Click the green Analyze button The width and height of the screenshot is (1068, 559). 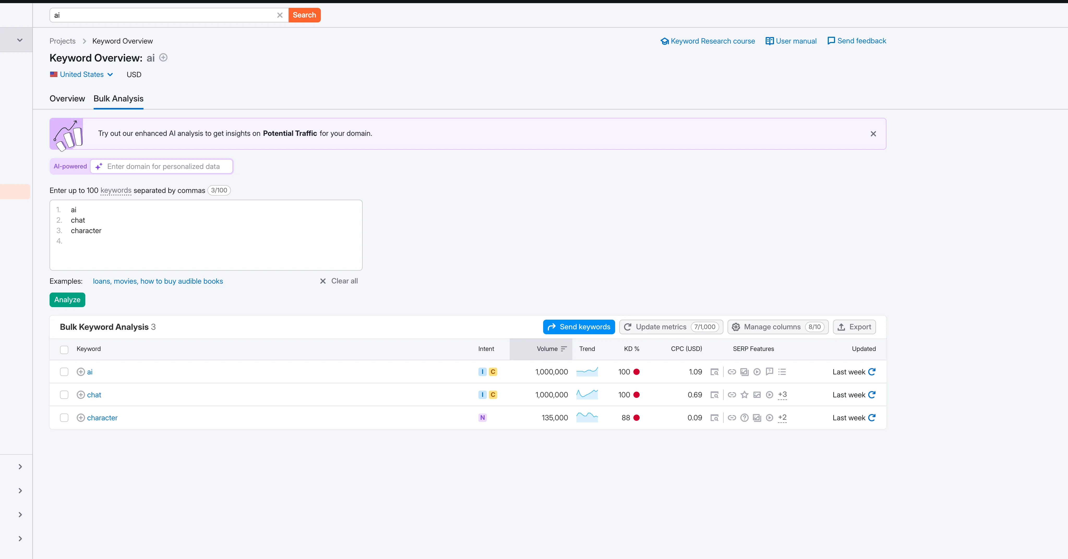point(67,300)
